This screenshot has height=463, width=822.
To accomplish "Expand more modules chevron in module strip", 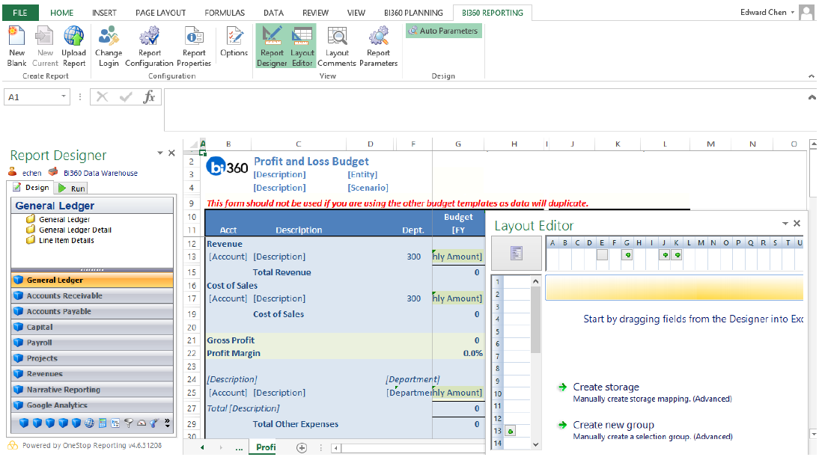I will coord(167,423).
